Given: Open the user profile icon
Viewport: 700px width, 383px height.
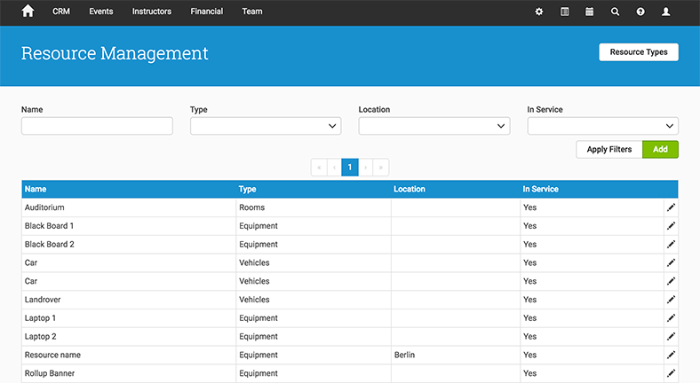Looking at the screenshot, I should 665,12.
